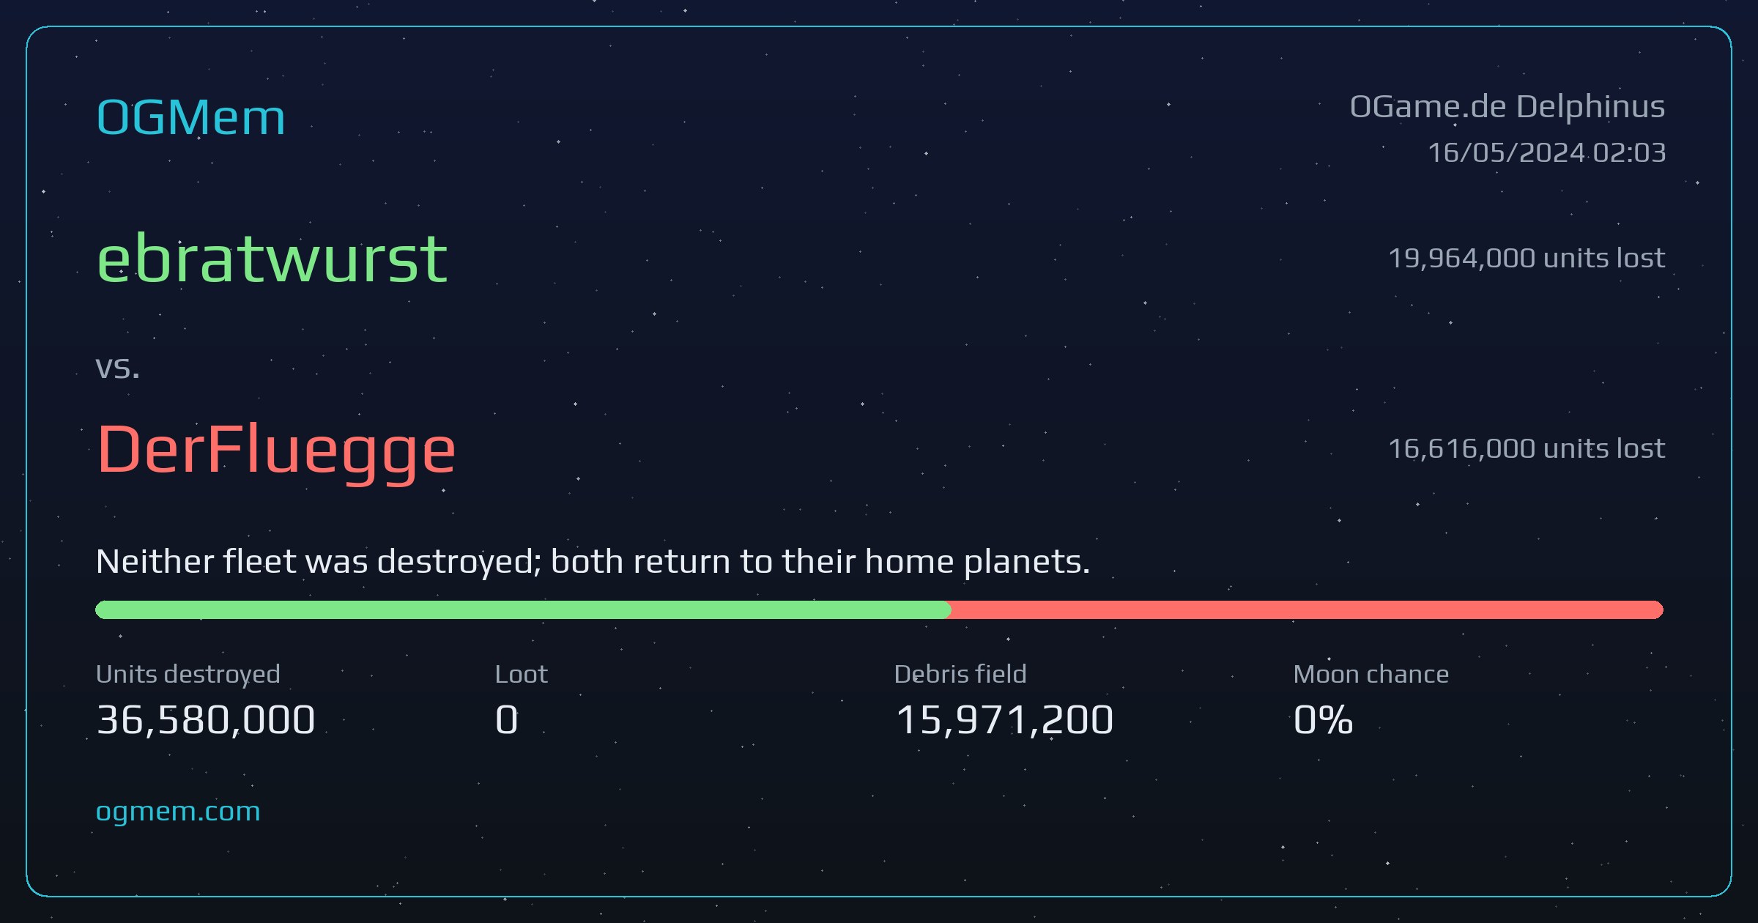Click the Moon chance label
1758x923 pixels.
pyautogui.click(x=1371, y=674)
